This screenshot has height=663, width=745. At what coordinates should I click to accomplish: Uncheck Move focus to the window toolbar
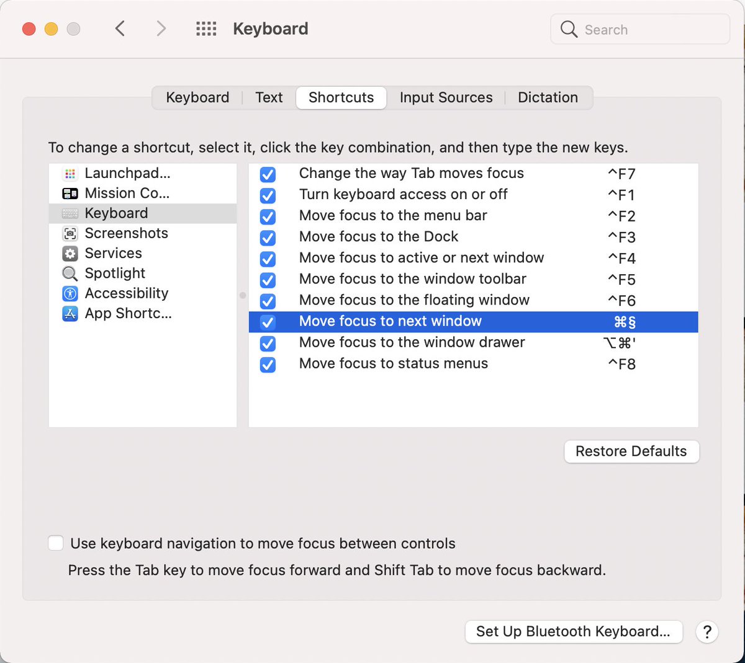[268, 280]
